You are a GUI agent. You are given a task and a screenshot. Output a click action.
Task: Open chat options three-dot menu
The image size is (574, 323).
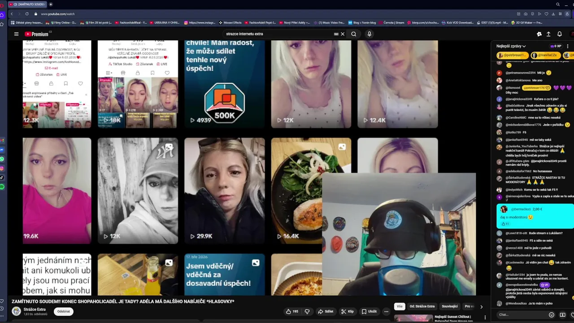pos(568,46)
